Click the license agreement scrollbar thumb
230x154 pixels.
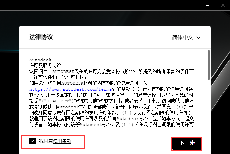[209, 65]
